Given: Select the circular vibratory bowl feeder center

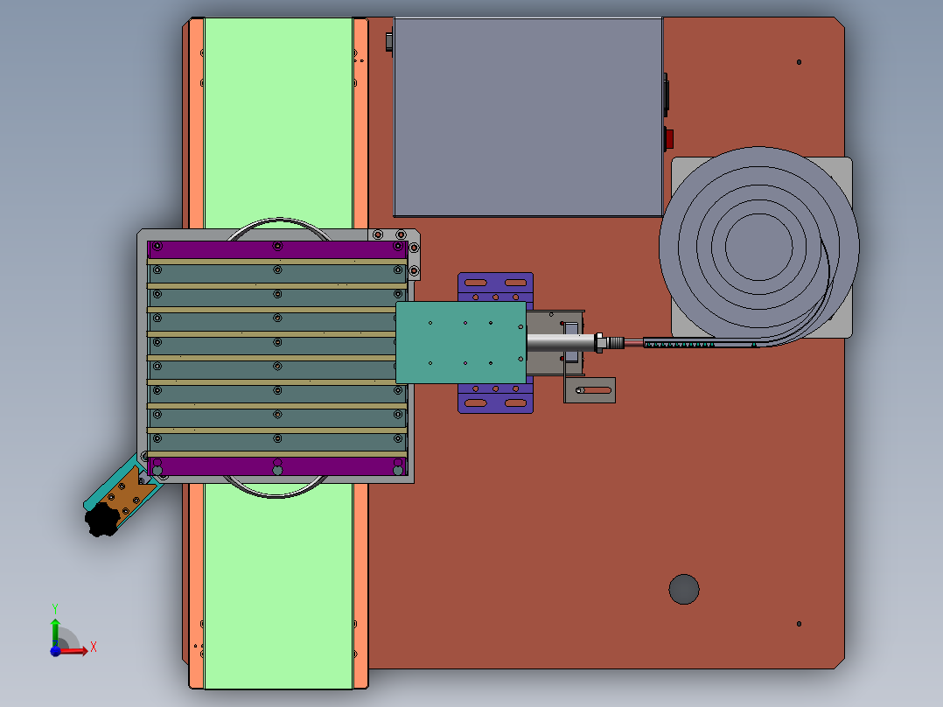Looking at the screenshot, I should tap(758, 246).
